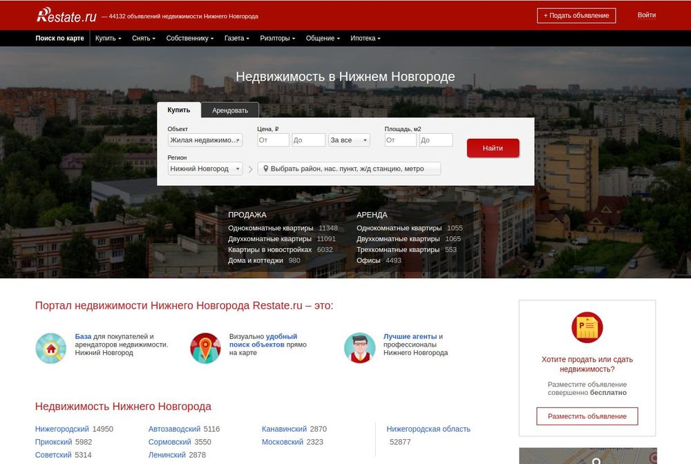The width and height of the screenshot is (691, 464).
Task: Expand the Риэлторы menu
Action: [277, 38]
